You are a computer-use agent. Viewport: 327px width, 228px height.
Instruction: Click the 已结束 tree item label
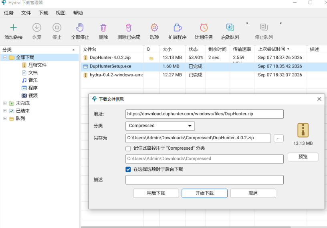[23, 111]
